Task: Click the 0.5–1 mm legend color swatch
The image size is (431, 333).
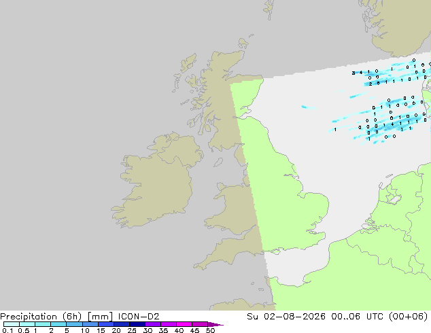Action: [27, 324]
